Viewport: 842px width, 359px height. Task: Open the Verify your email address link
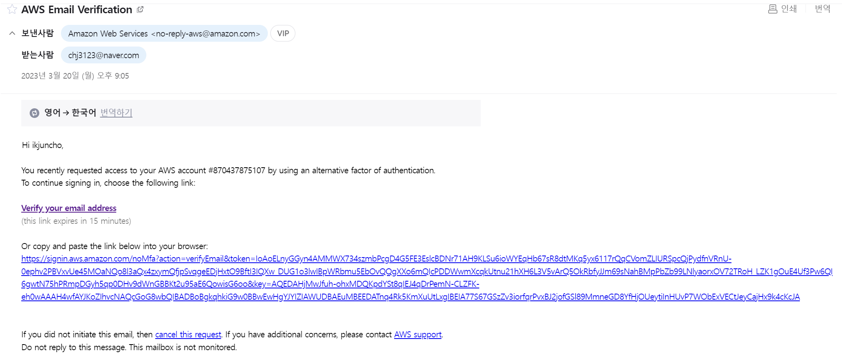[x=69, y=208]
